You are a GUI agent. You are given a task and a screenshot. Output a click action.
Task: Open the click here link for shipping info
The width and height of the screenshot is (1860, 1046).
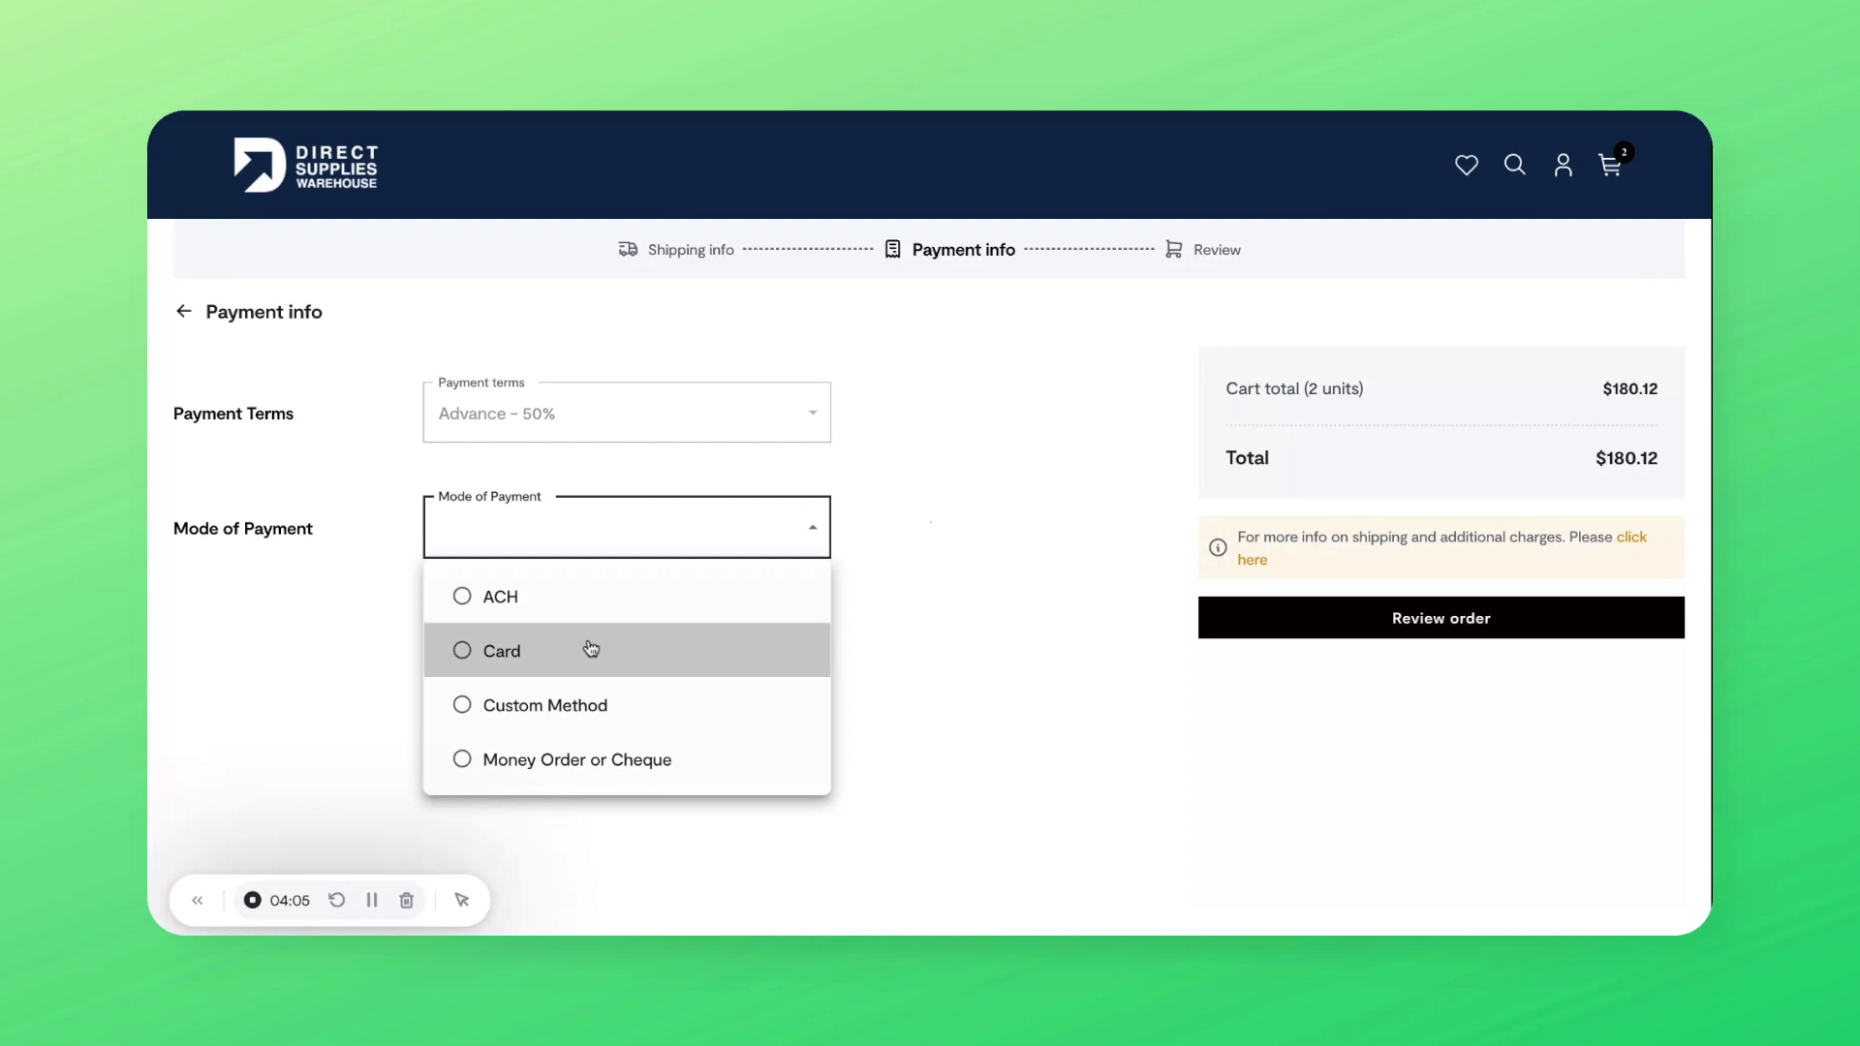click(x=1630, y=537)
